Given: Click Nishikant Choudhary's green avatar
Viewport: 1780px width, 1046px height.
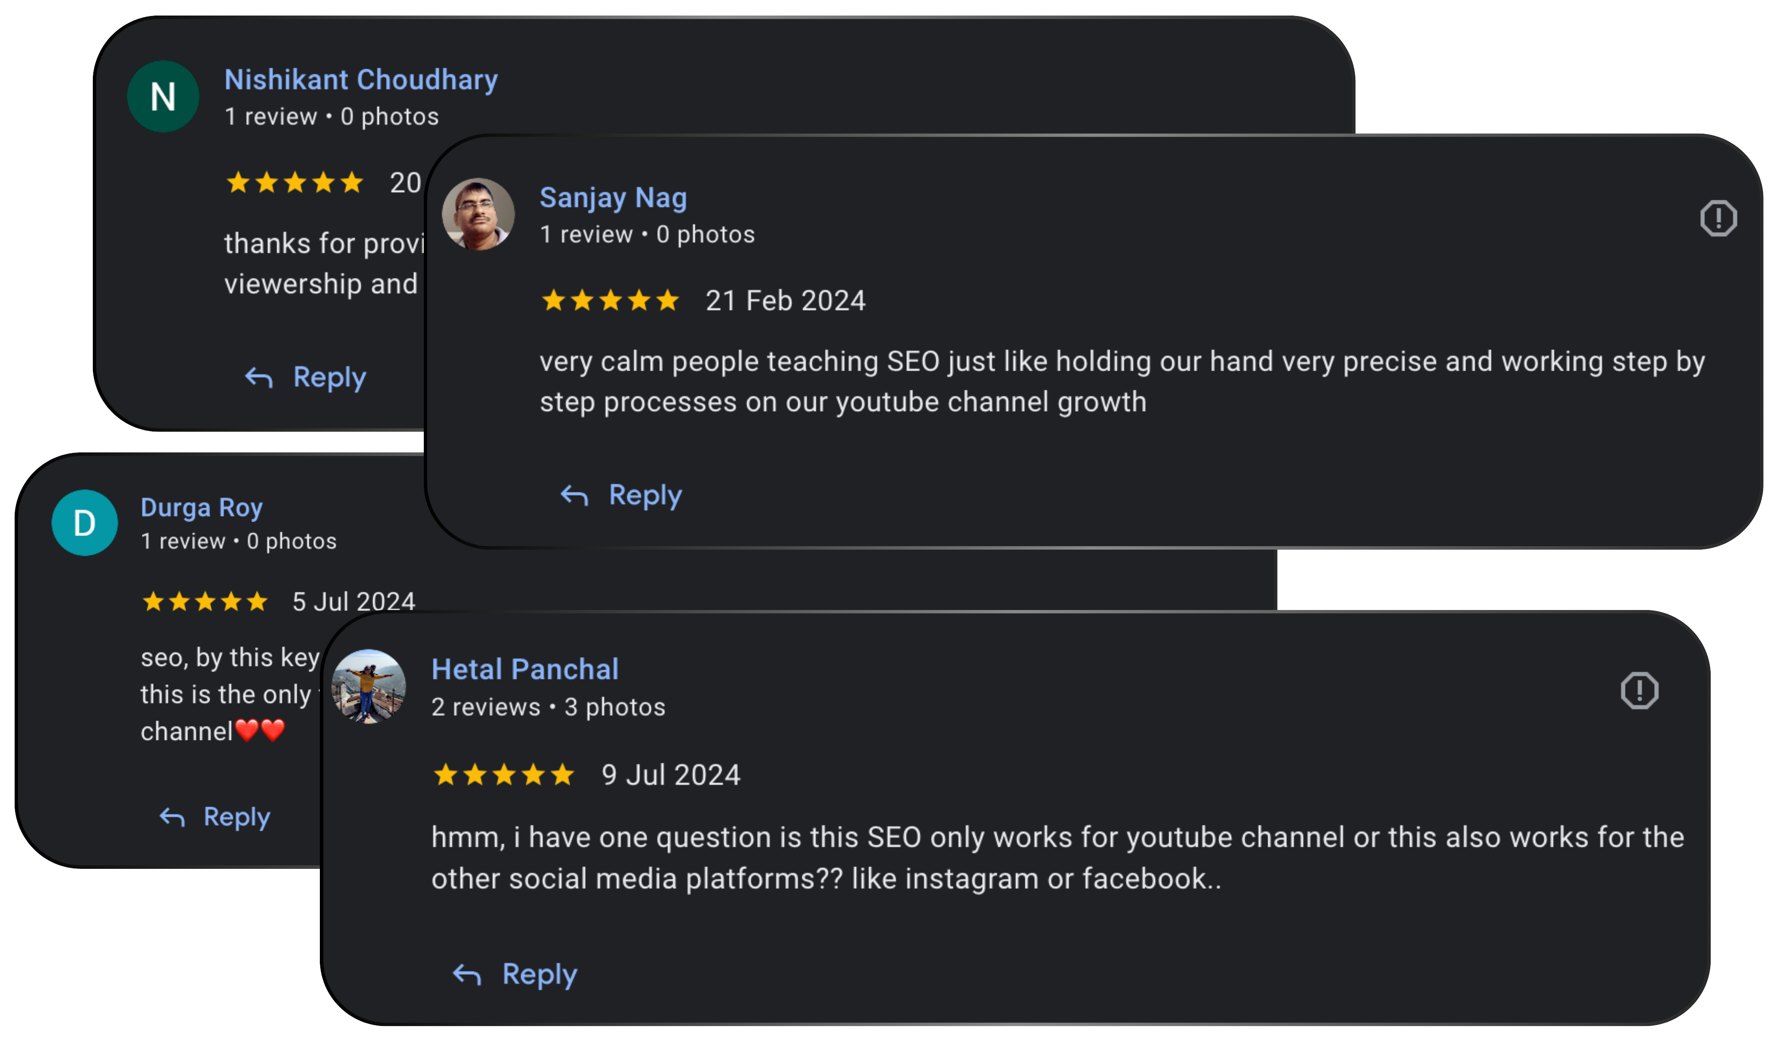Looking at the screenshot, I should pyautogui.click(x=163, y=97).
